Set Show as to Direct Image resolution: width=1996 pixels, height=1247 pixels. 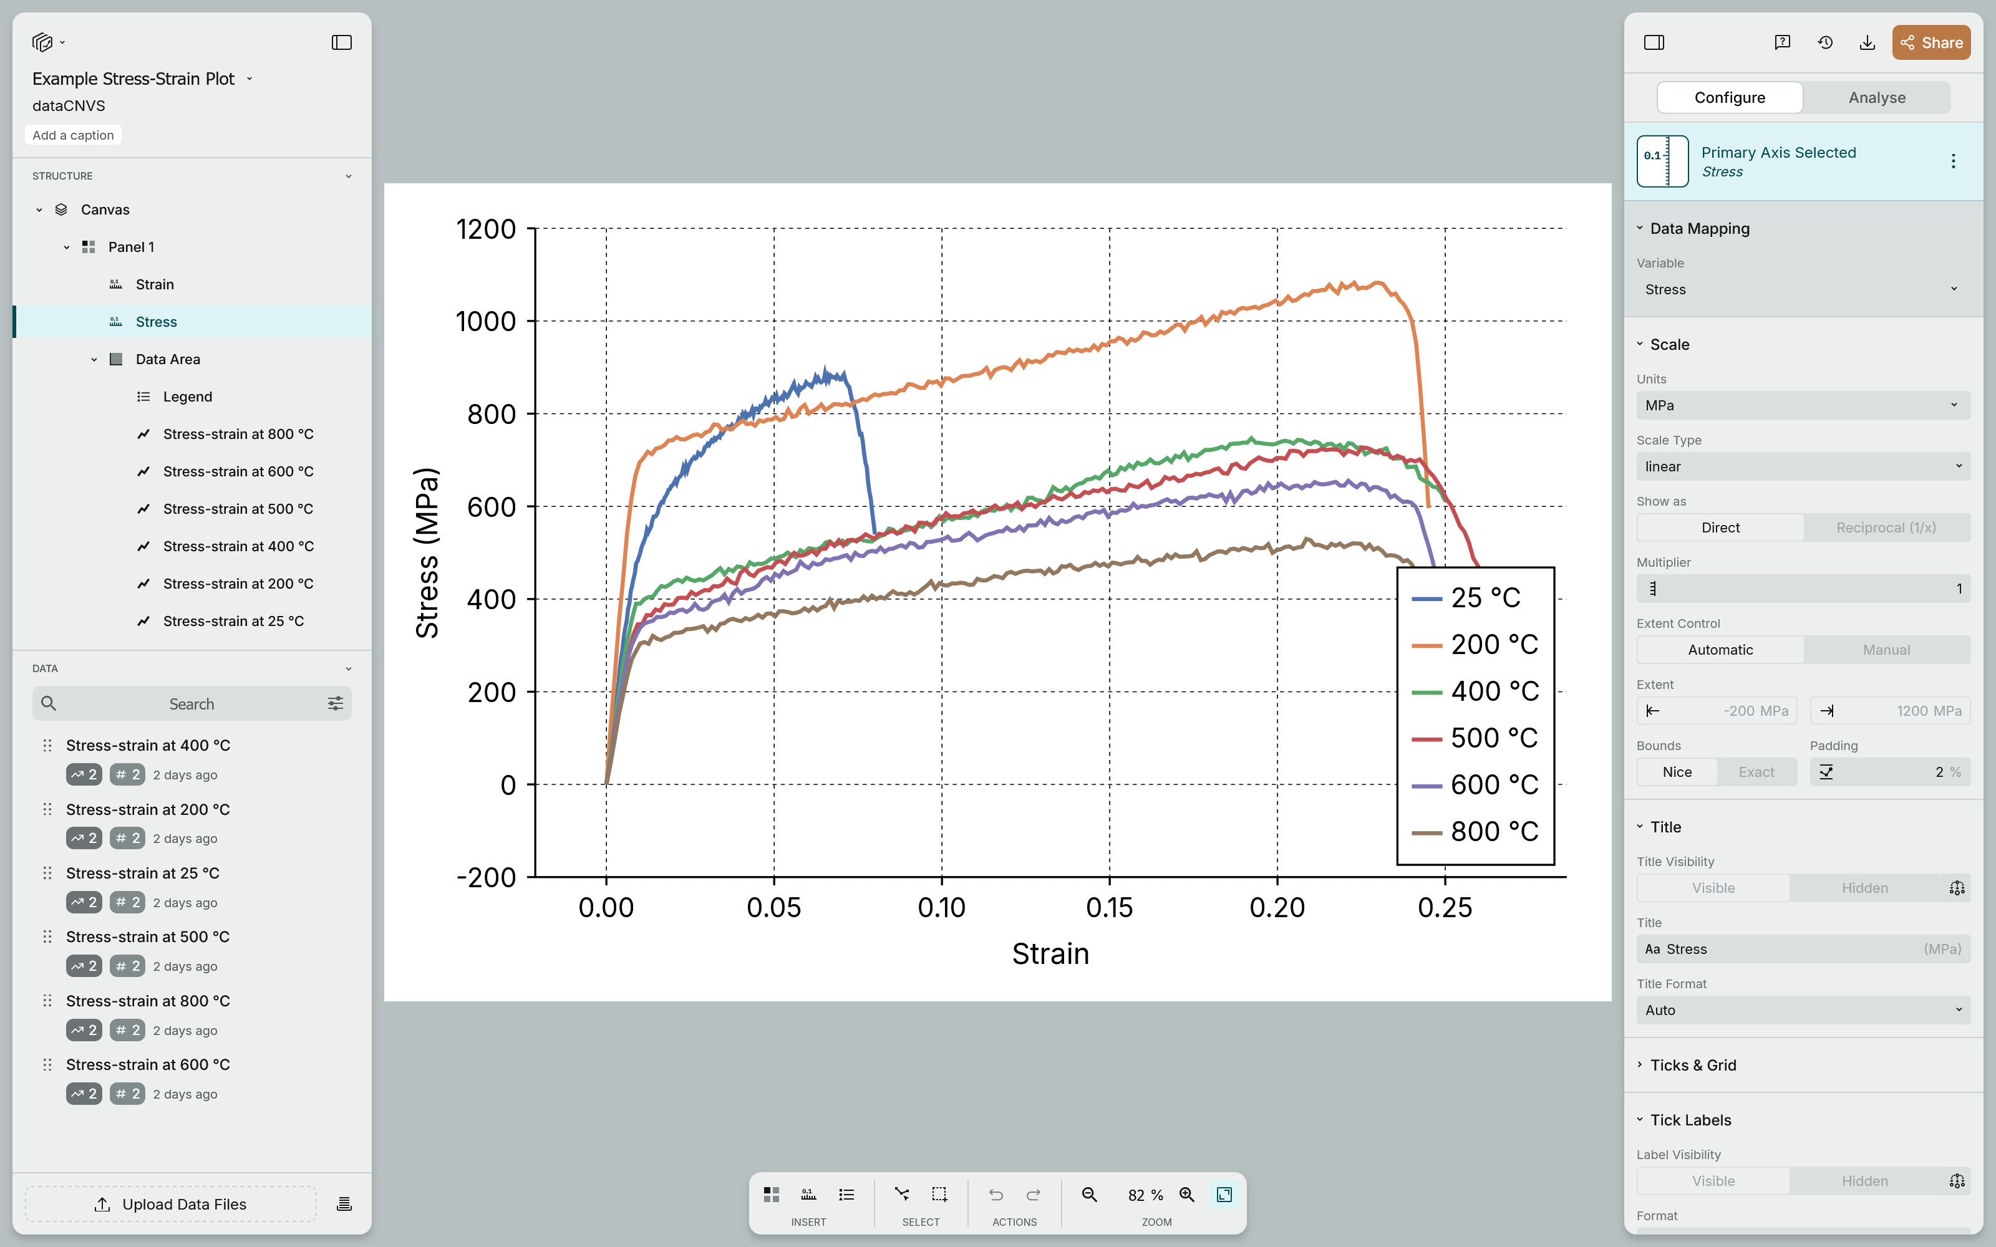(x=1720, y=528)
